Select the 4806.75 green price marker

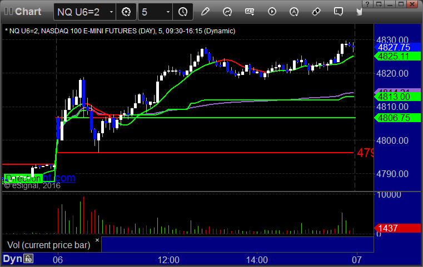coord(397,118)
